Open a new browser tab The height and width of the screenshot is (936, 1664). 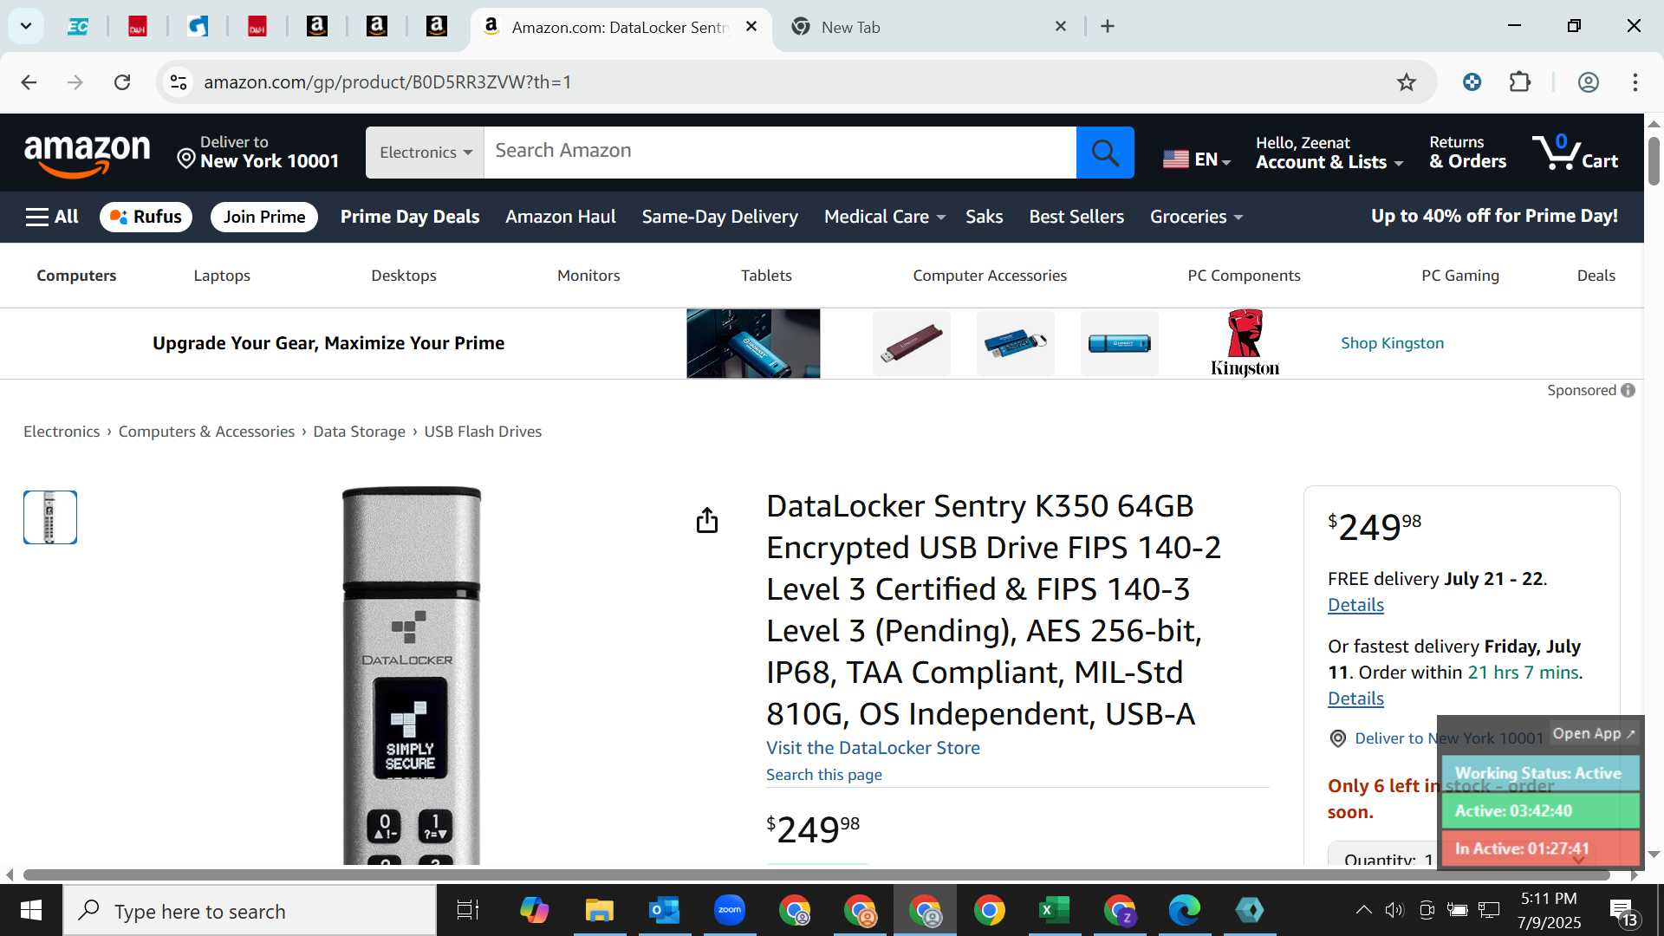[1107, 26]
